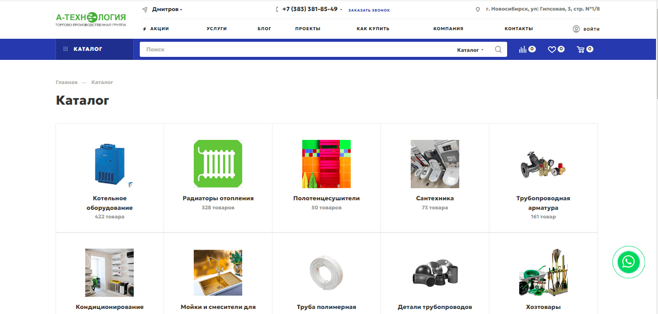The height and width of the screenshot is (314, 658).
Task: Click the search magnifier icon
Action: [499, 49]
